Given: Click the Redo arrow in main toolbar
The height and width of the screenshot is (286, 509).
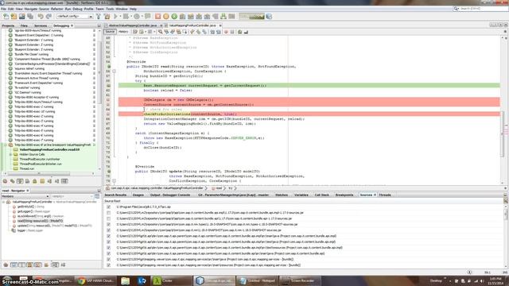Looking at the screenshot, I should tap(49, 16).
